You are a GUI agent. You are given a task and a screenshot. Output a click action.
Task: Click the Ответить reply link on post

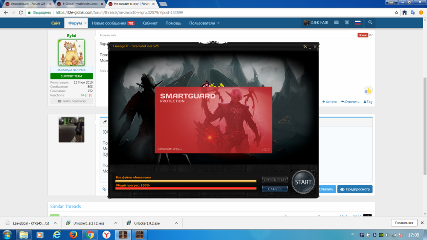350,102
